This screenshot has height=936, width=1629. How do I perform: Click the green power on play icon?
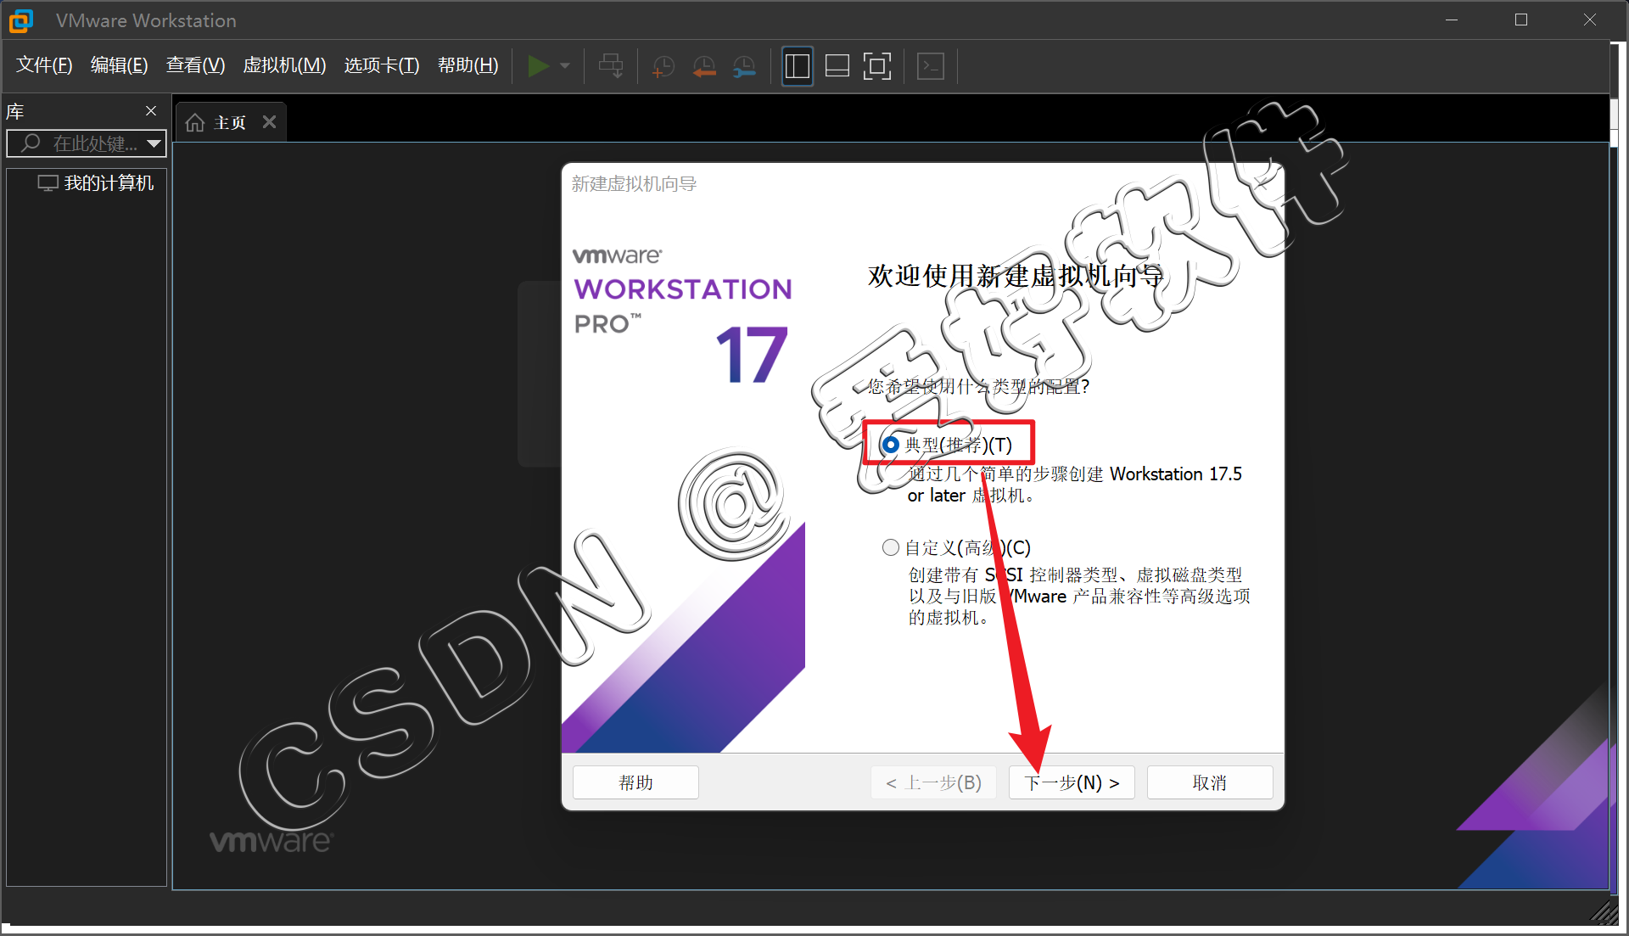click(x=538, y=66)
